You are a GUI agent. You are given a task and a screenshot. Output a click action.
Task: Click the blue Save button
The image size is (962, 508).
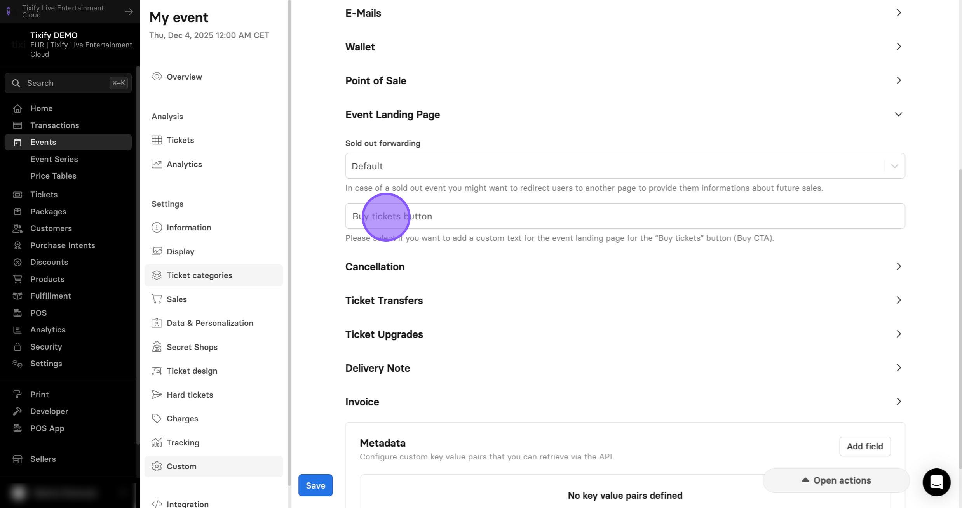click(x=315, y=485)
